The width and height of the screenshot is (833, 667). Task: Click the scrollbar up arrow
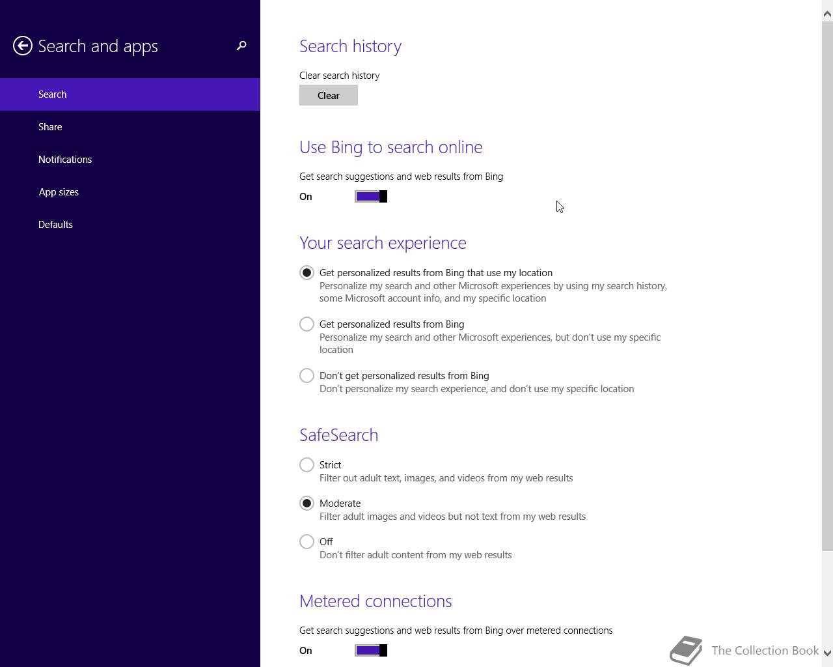click(827, 13)
